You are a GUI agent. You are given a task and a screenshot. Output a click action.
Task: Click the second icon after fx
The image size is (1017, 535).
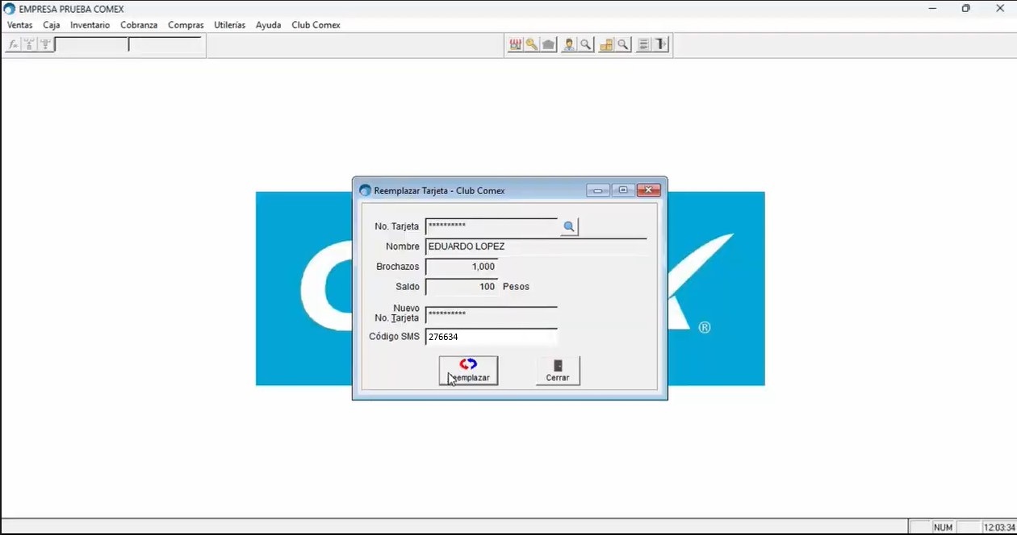29,45
